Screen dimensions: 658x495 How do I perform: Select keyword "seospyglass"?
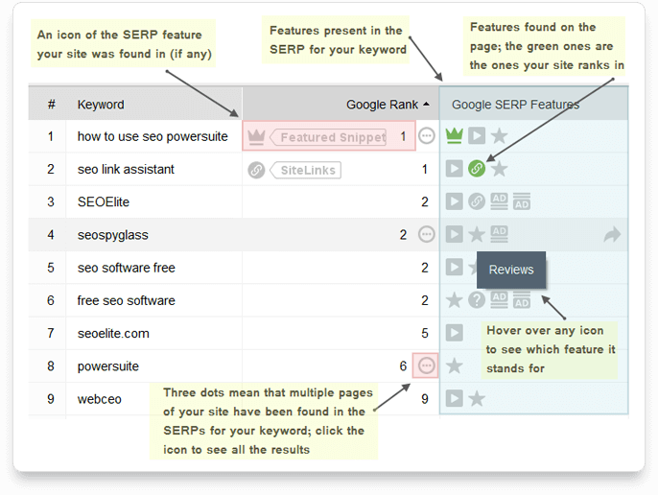click(113, 235)
